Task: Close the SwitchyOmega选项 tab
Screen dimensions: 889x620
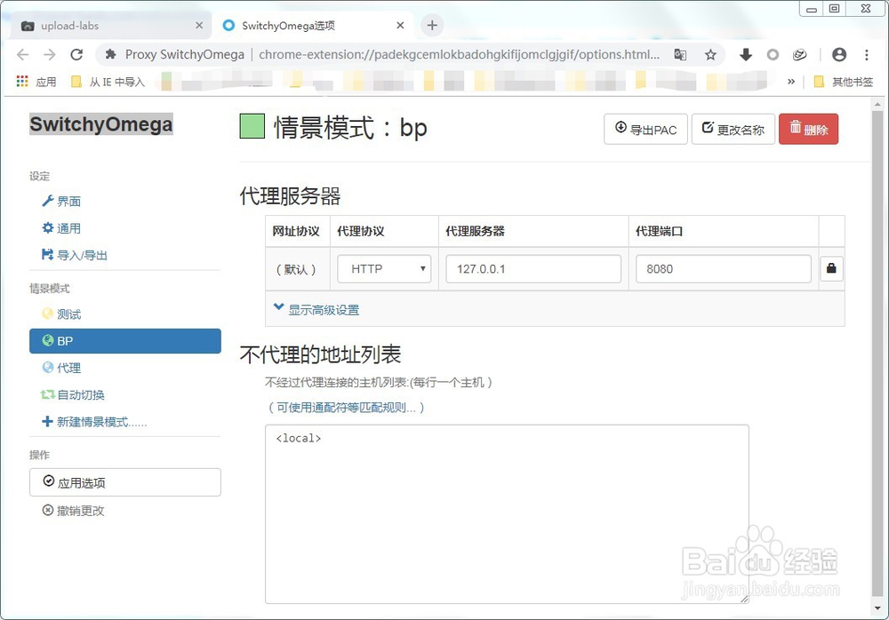Action: click(x=400, y=26)
